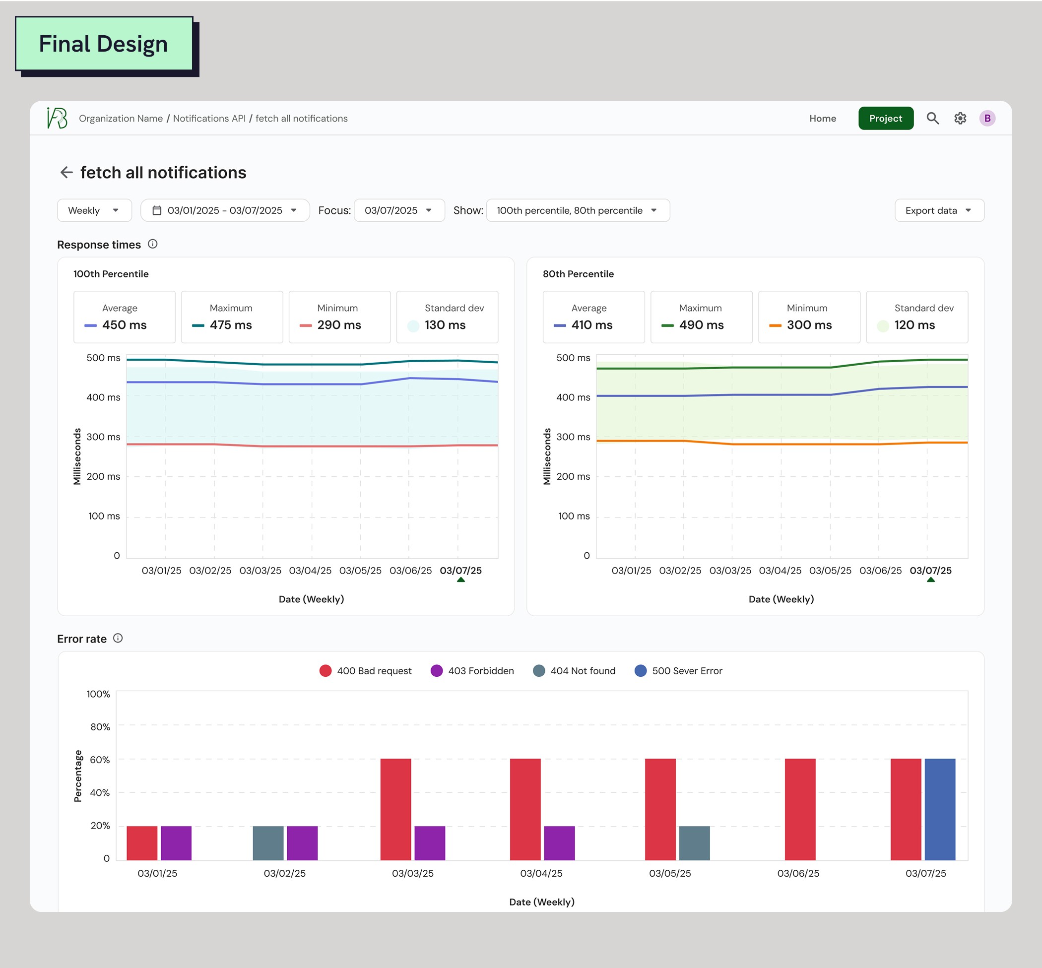Image resolution: width=1042 pixels, height=968 pixels.
Task: Open settings gear icon in header
Action: pyautogui.click(x=960, y=119)
